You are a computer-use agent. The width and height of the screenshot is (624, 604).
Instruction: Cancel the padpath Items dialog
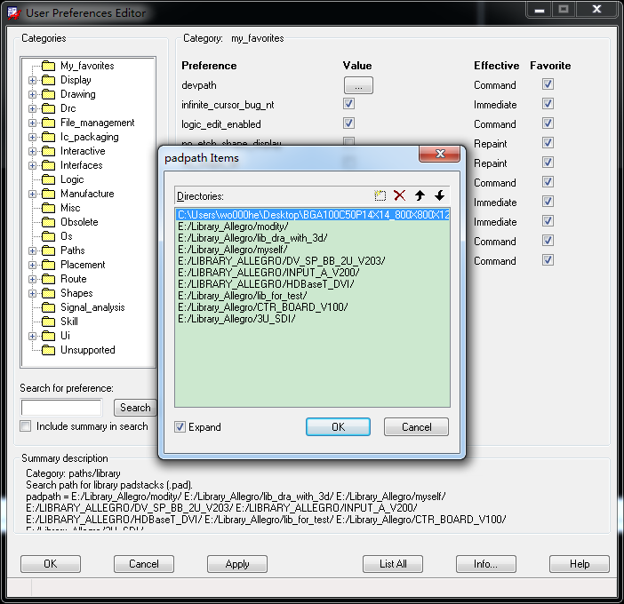pyautogui.click(x=416, y=426)
